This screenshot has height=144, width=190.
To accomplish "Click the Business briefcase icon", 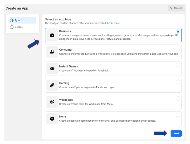I will (52, 35).
